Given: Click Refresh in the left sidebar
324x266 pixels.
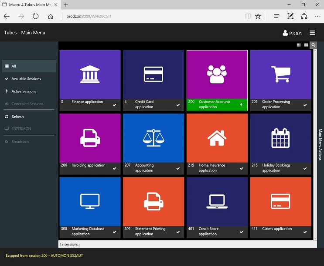Looking at the screenshot, I should (17, 117).
